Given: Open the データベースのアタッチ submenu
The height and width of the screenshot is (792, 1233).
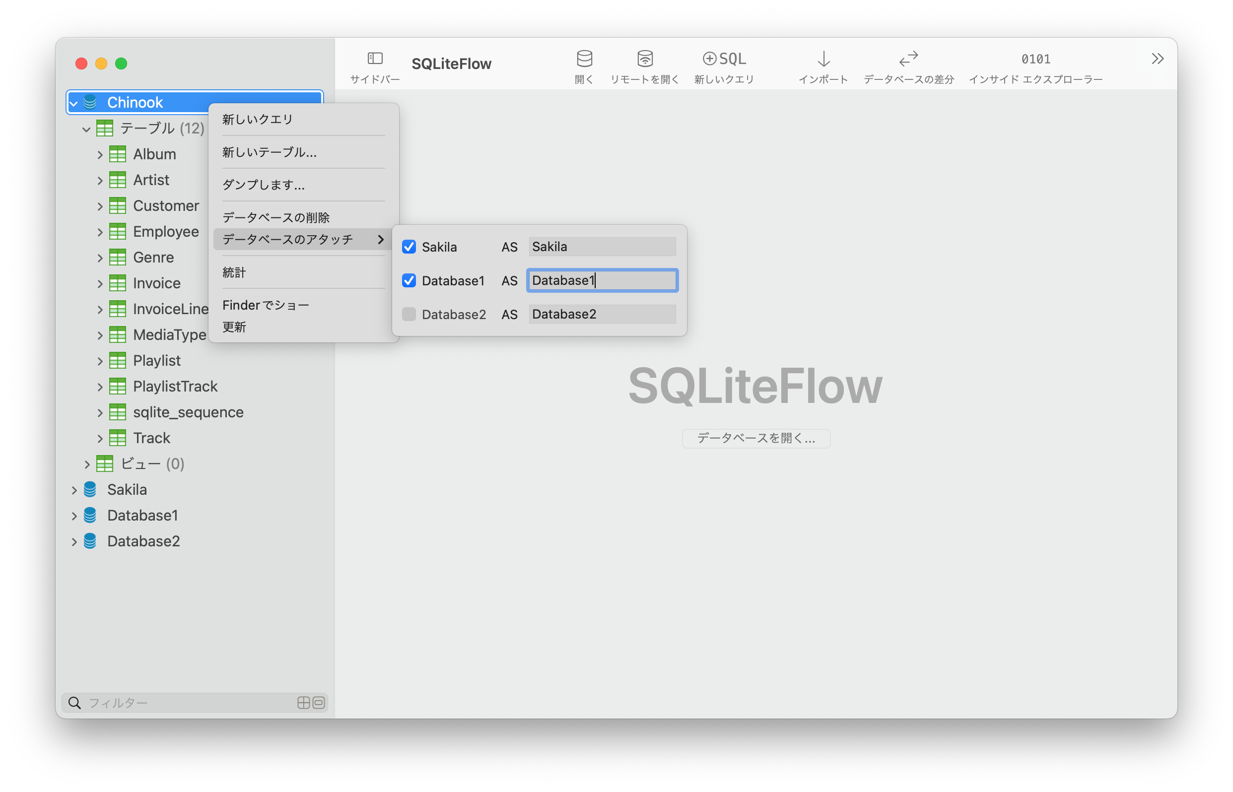Looking at the screenshot, I should [x=303, y=239].
